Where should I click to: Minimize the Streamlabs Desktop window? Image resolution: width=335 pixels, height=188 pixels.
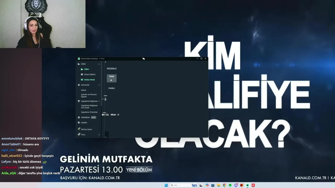click(x=197, y=58)
